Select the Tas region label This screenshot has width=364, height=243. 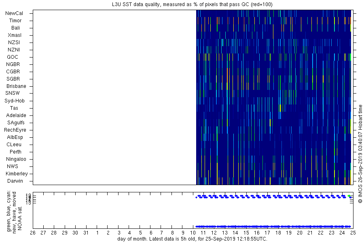[14, 108]
